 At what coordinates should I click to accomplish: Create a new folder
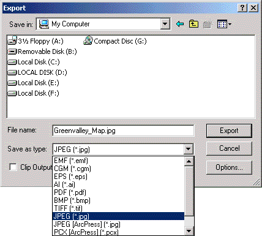pyautogui.click(x=208, y=24)
